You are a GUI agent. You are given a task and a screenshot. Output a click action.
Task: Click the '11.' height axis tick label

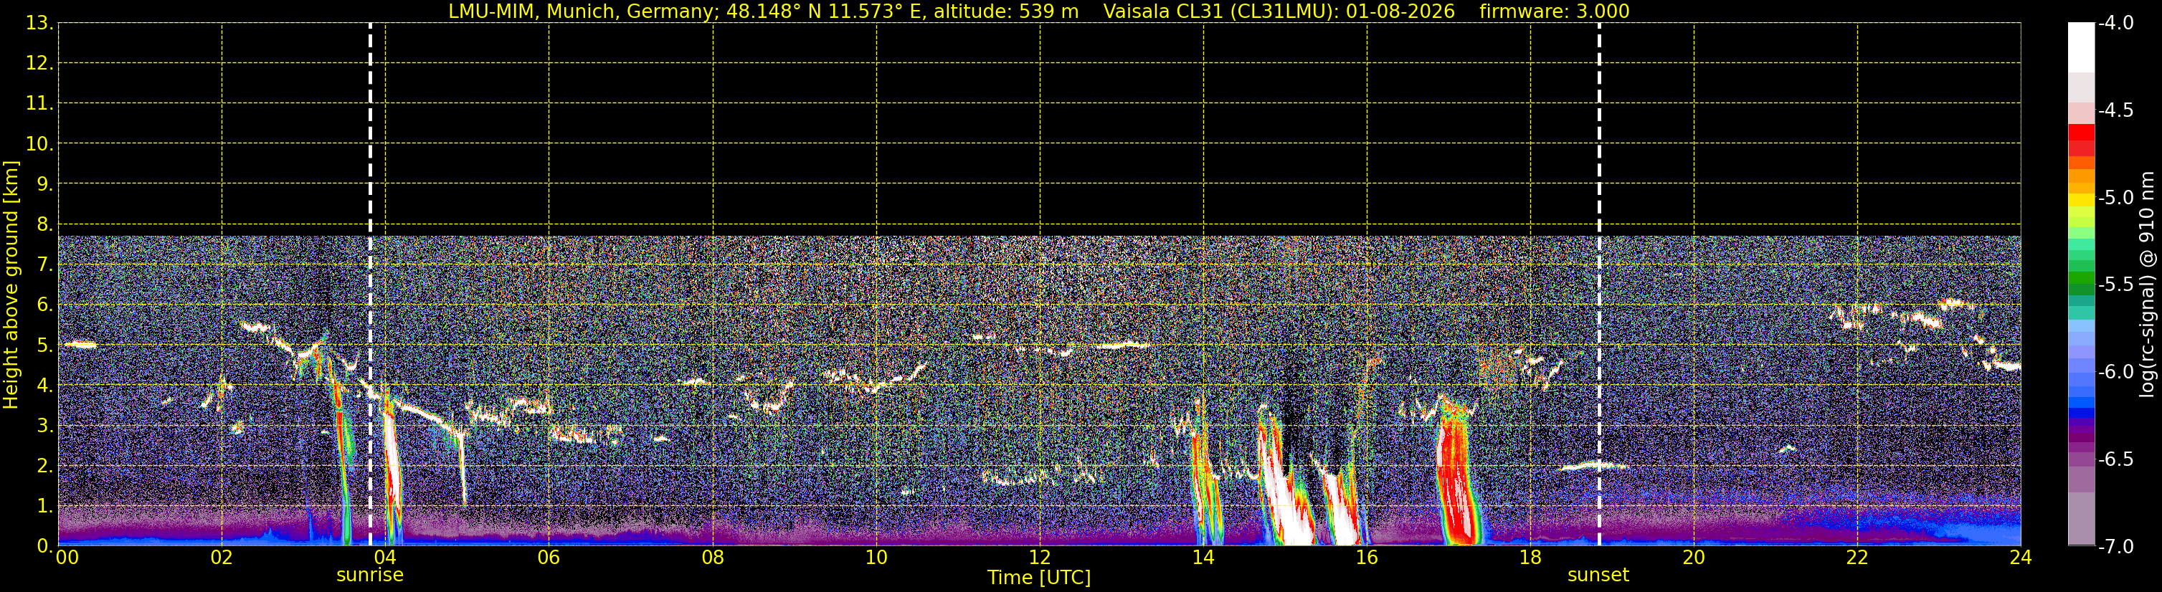coord(39,103)
